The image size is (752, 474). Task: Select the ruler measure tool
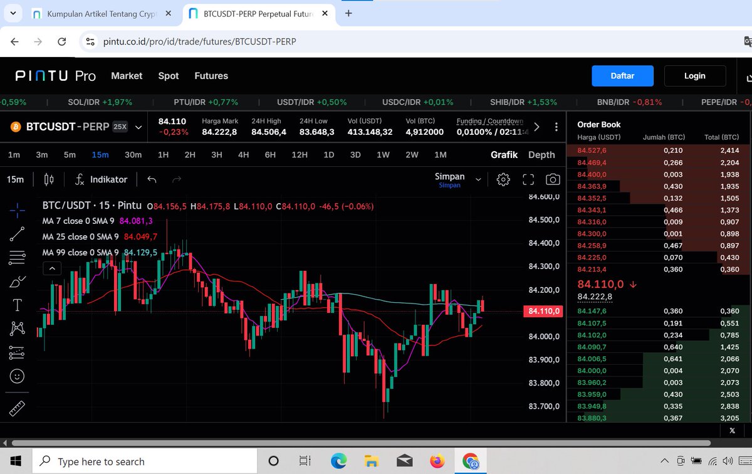tap(18, 409)
